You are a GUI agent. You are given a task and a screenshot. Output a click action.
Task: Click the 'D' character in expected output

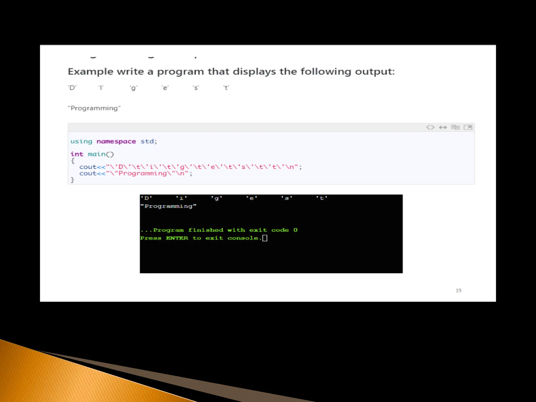[72, 88]
